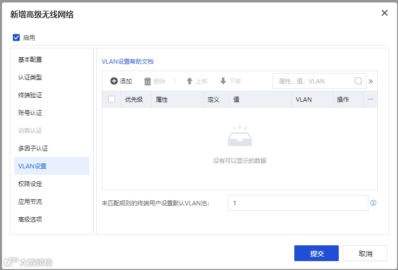Open the 多因子认证 section
The height and width of the screenshot is (270, 398).
click(52, 149)
